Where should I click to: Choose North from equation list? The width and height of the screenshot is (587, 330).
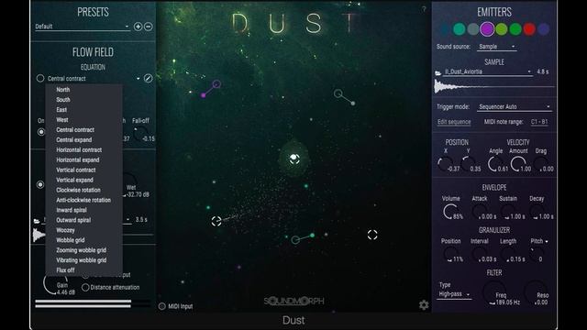63,90
